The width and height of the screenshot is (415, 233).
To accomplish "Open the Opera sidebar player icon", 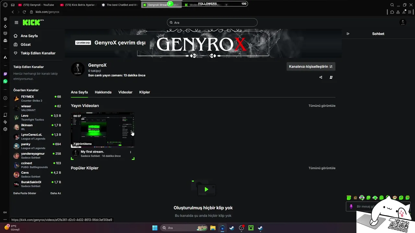I will [5, 98].
